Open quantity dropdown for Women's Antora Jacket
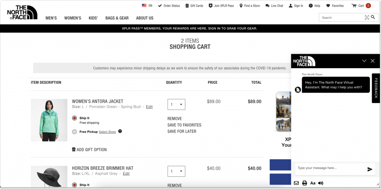 [x=176, y=105]
